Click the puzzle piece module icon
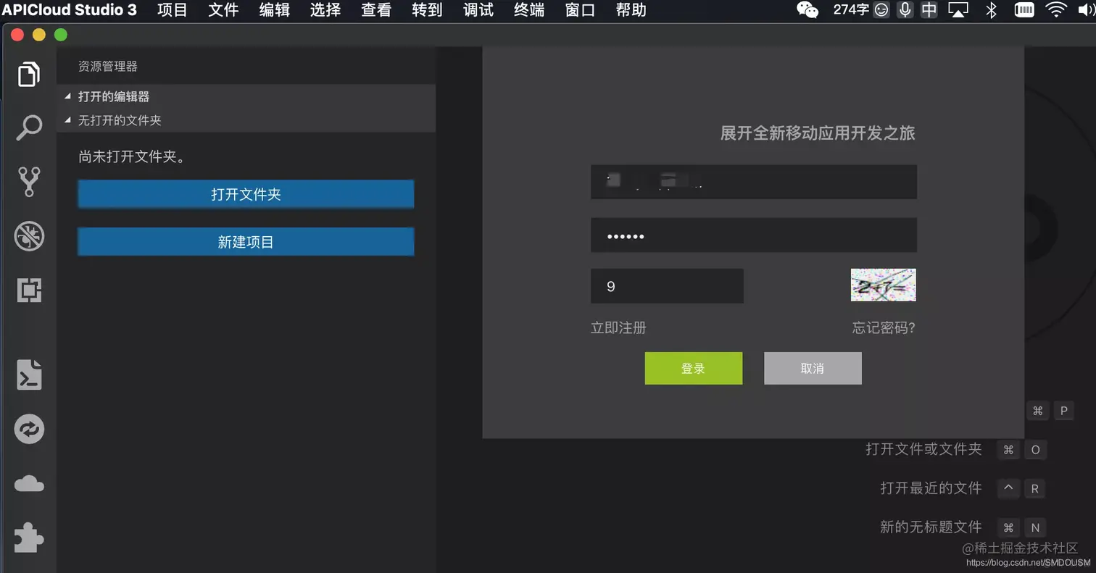1096x573 pixels. tap(29, 538)
